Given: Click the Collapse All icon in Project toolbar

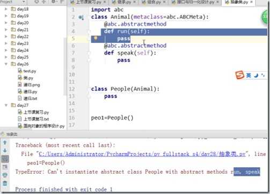Looking at the screenshot, I should [44, 2].
